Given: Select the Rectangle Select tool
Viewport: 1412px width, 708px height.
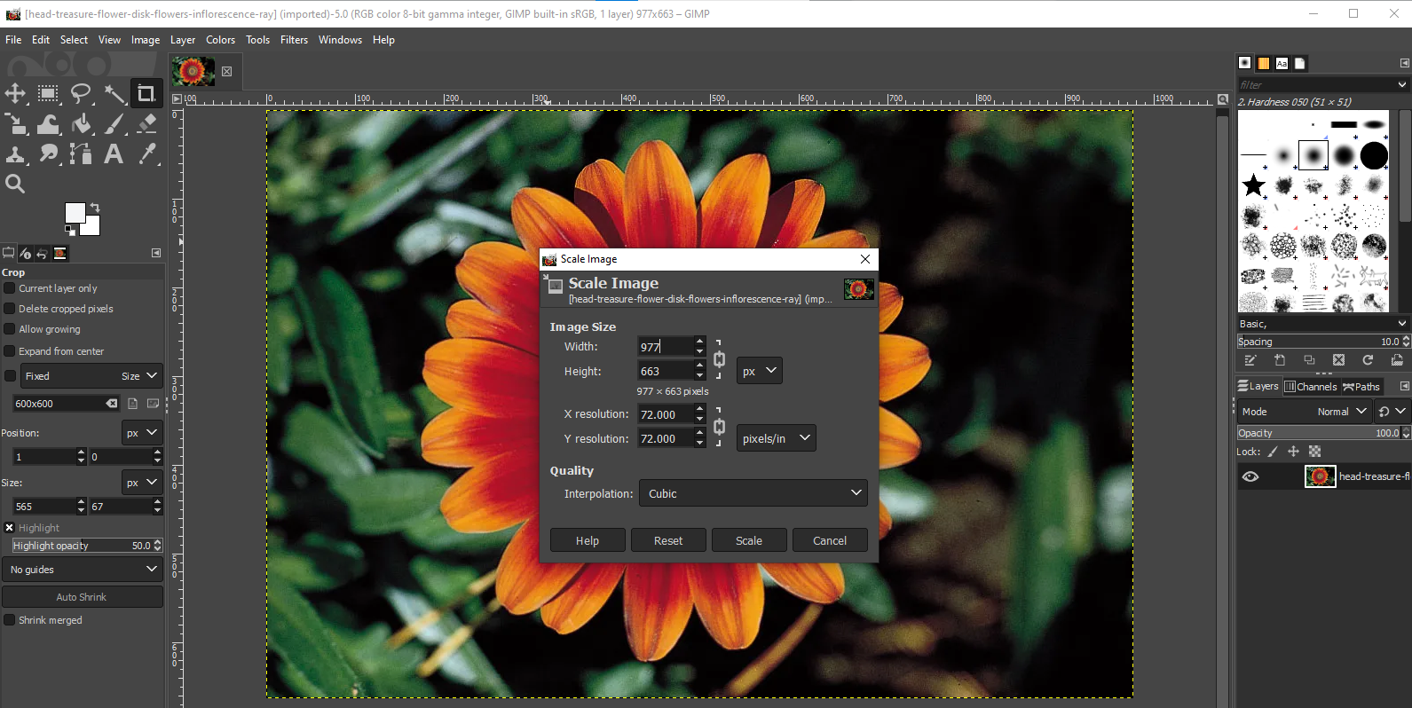Looking at the screenshot, I should coord(48,93).
